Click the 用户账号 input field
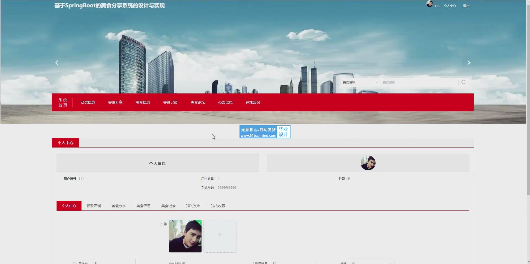530x264 pixels. click(x=113, y=262)
